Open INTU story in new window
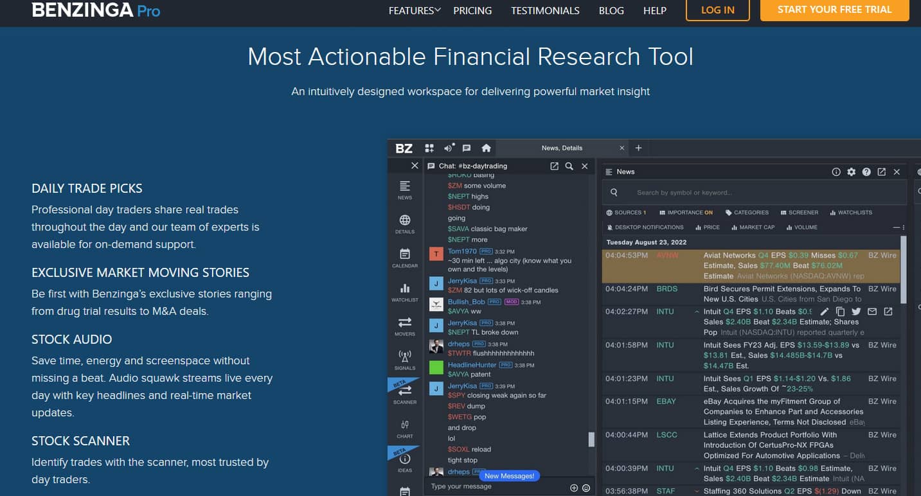This screenshot has height=496, width=921. (888, 312)
